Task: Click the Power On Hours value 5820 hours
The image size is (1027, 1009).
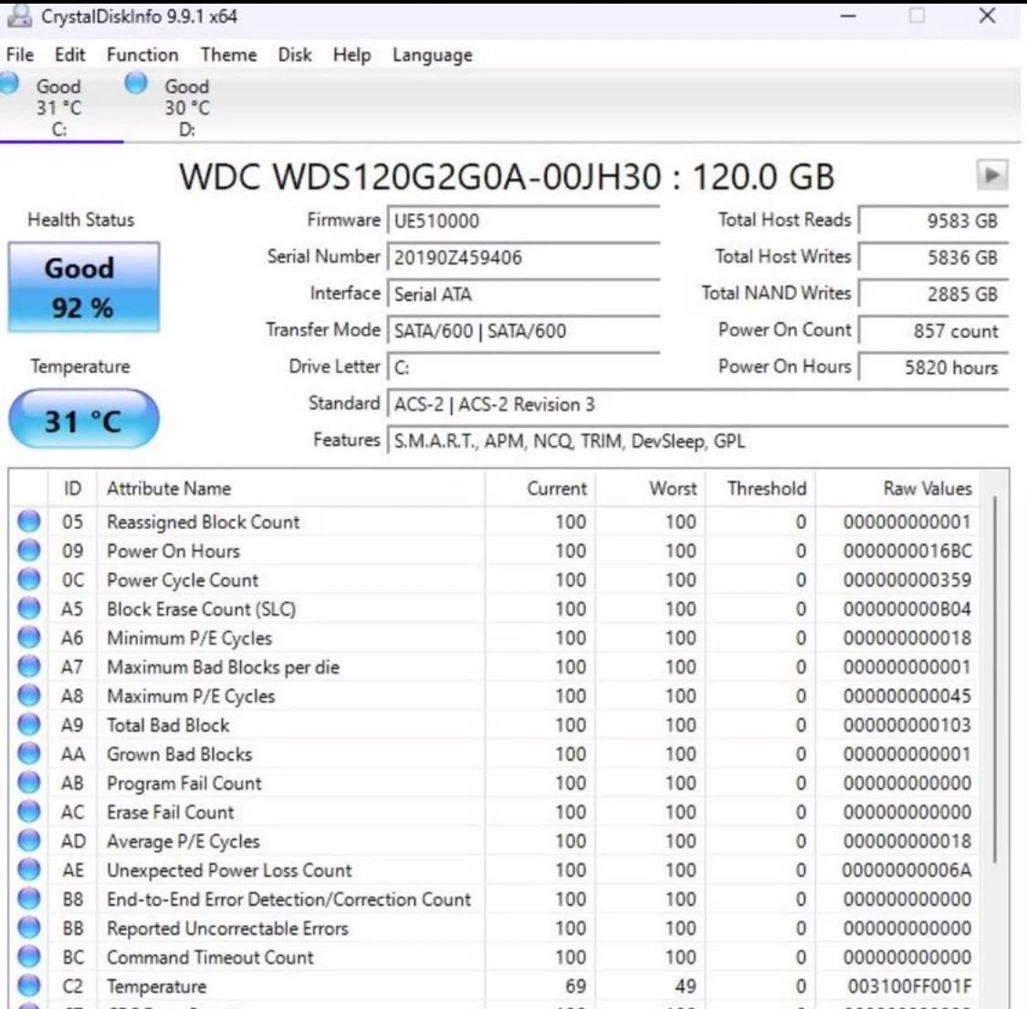Action: point(933,368)
